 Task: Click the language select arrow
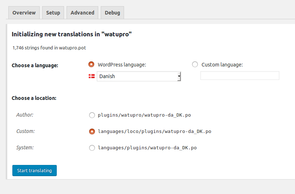pos(179,76)
